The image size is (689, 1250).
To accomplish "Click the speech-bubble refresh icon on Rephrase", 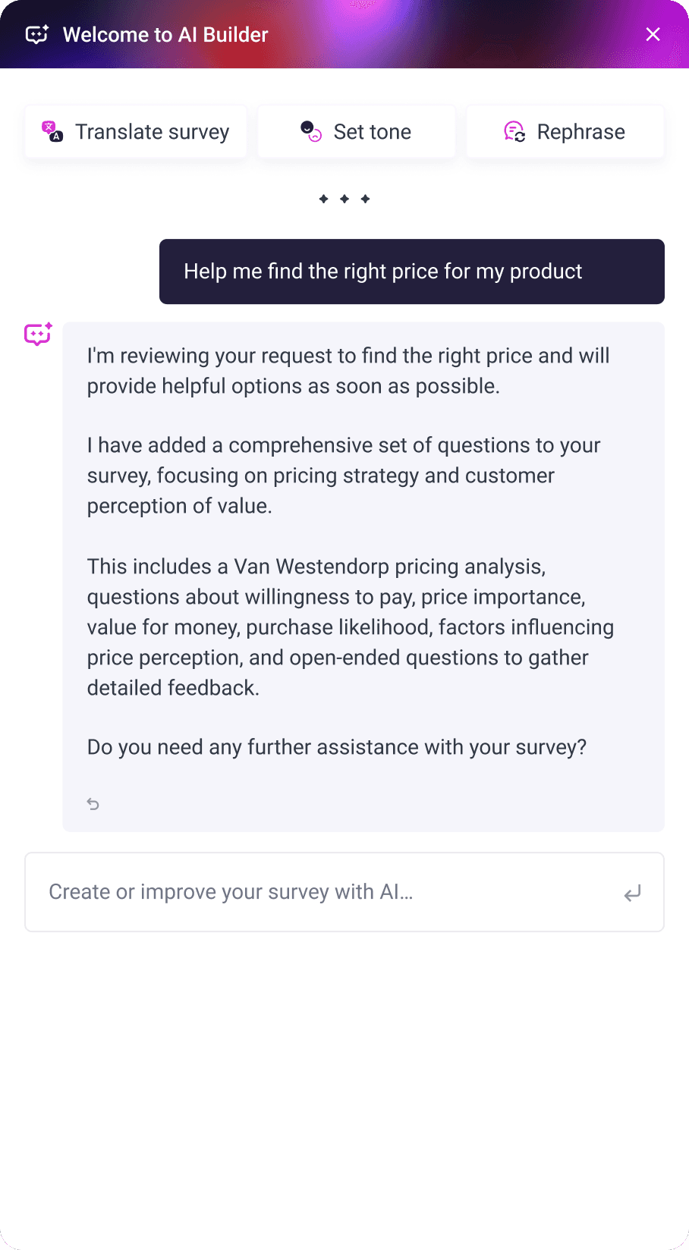I will coord(514,131).
